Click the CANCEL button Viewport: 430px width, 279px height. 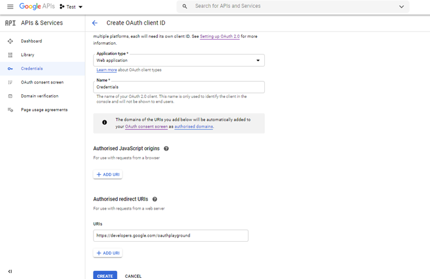tap(133, 276)
